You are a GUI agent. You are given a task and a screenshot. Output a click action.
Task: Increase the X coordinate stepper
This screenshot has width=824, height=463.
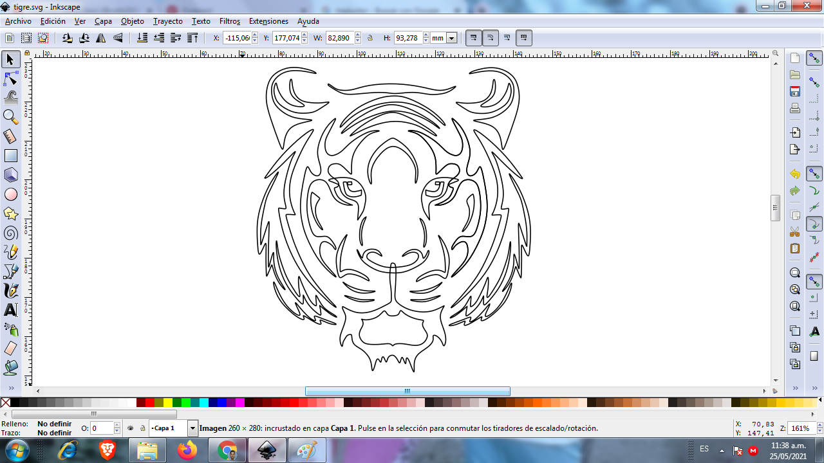(x=255, y=35)
